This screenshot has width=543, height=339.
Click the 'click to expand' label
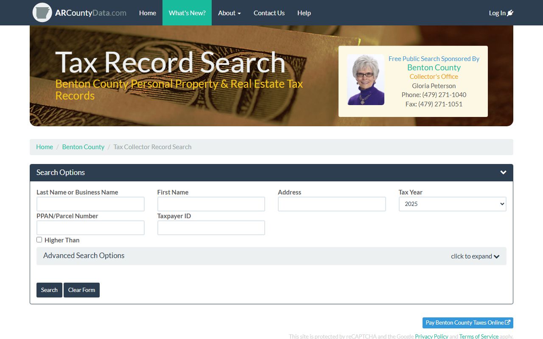pos(471,256)
